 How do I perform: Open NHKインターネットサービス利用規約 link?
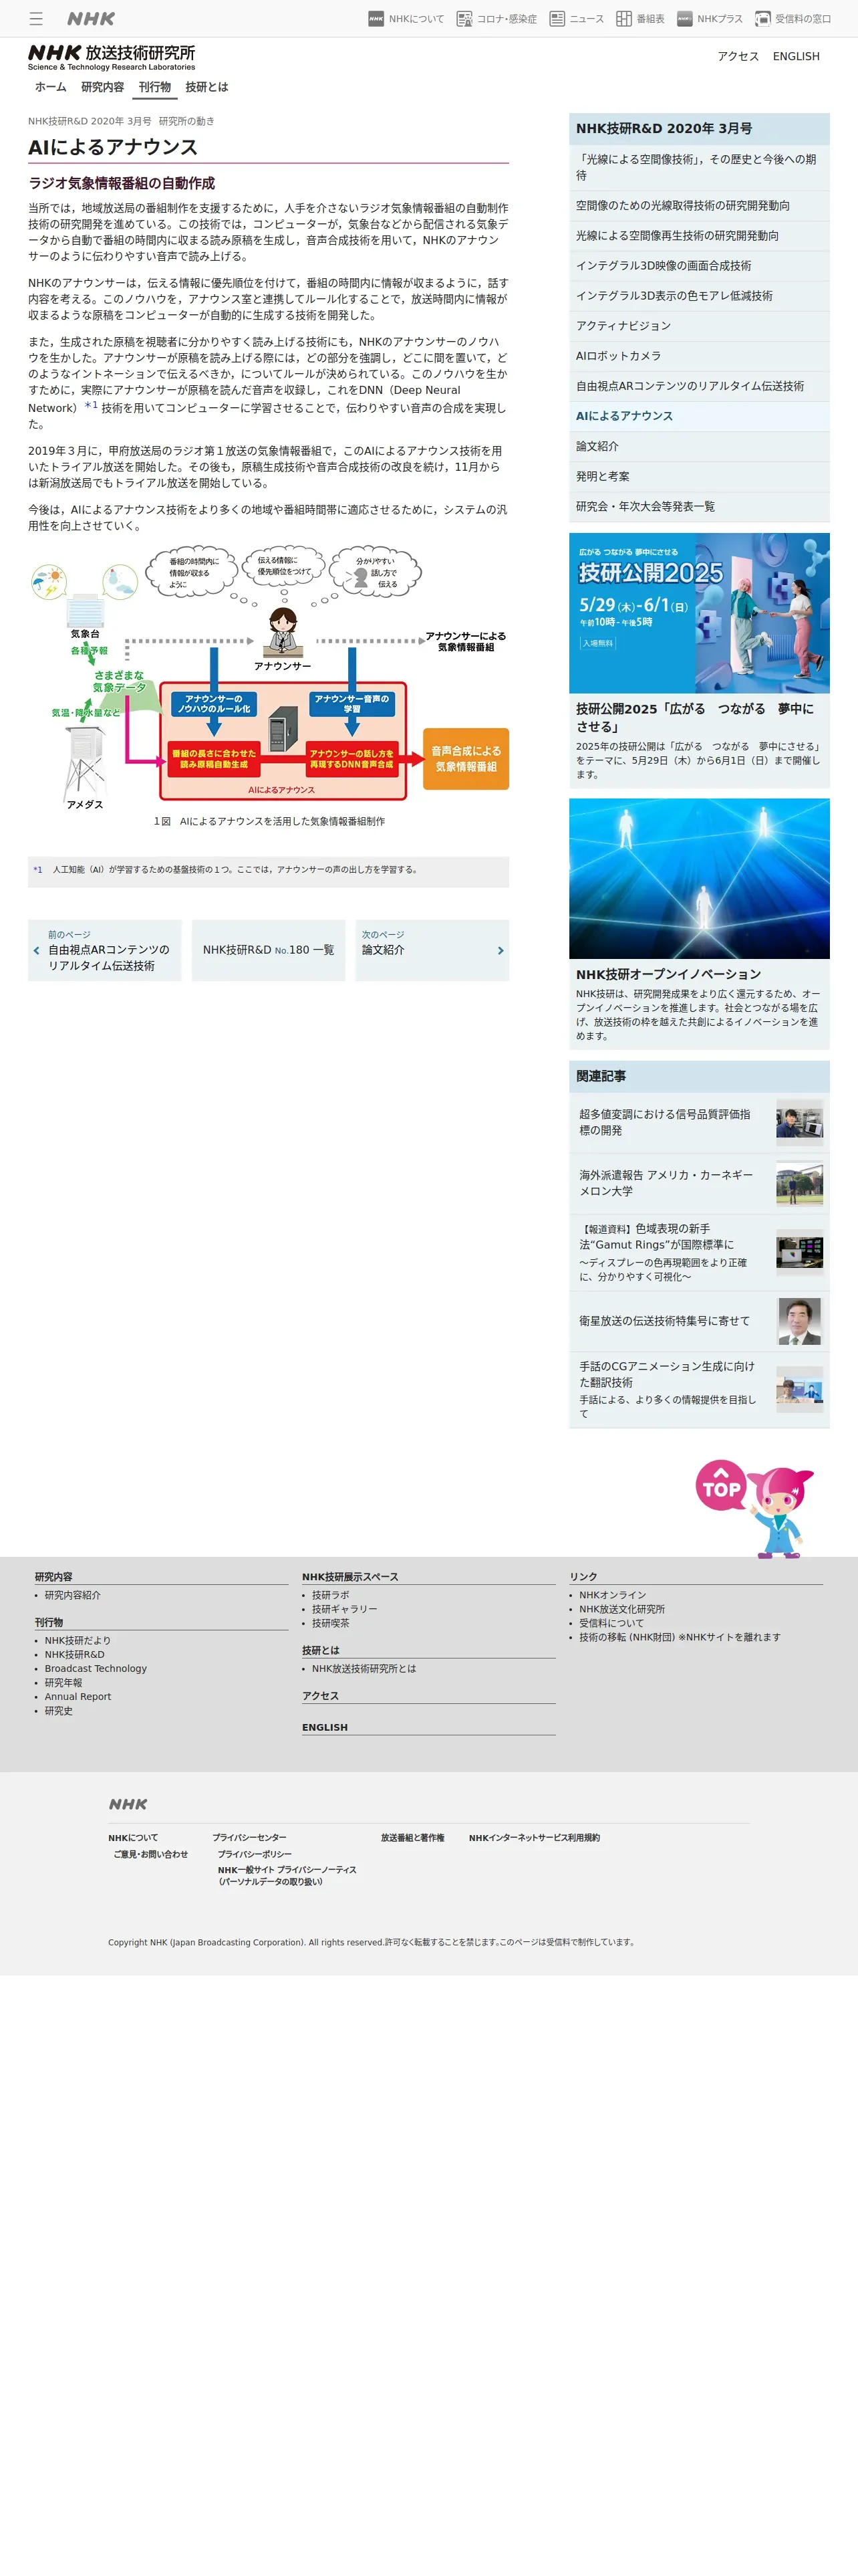(535, 1837)
